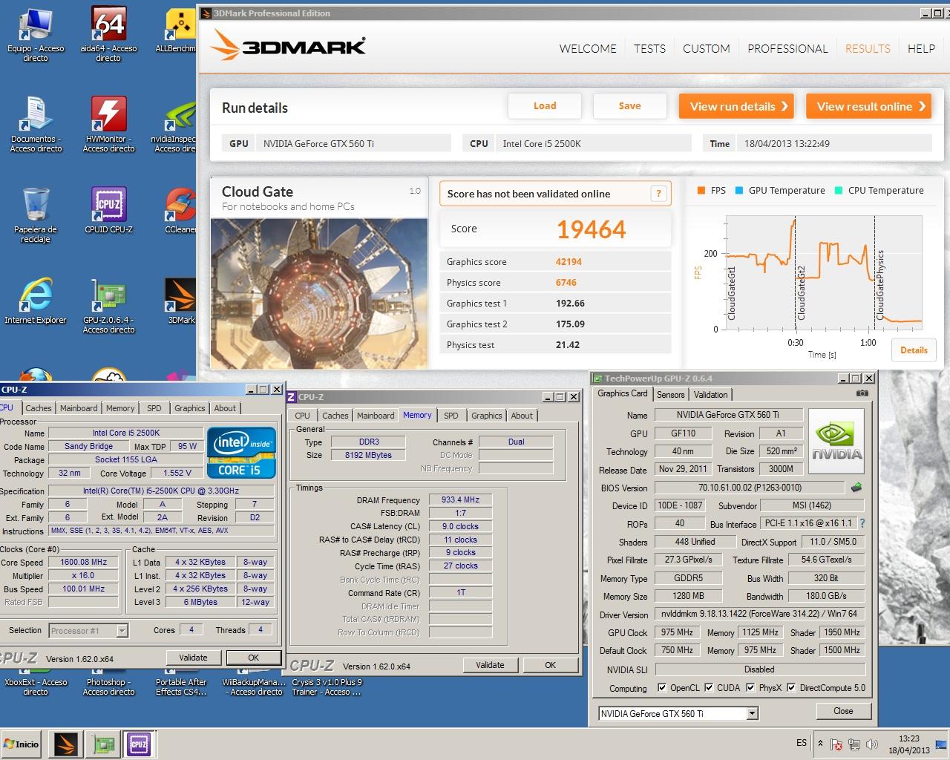The image size is (950, 760).
Task: Click CPU Temperature teal legend swatch
Action: [x=838, y=191]
